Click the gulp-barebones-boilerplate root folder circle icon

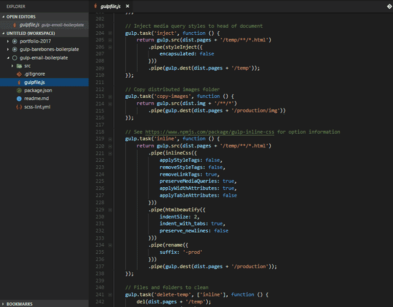14,50
